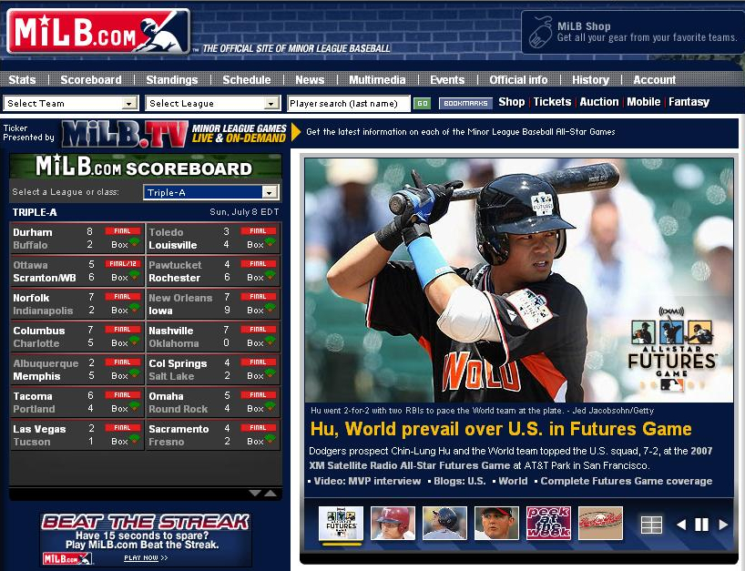Follow the Mobile link

(x=643, y=102)
